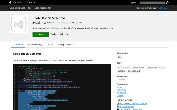Click the star rating icons

click(x=64, y=23)
